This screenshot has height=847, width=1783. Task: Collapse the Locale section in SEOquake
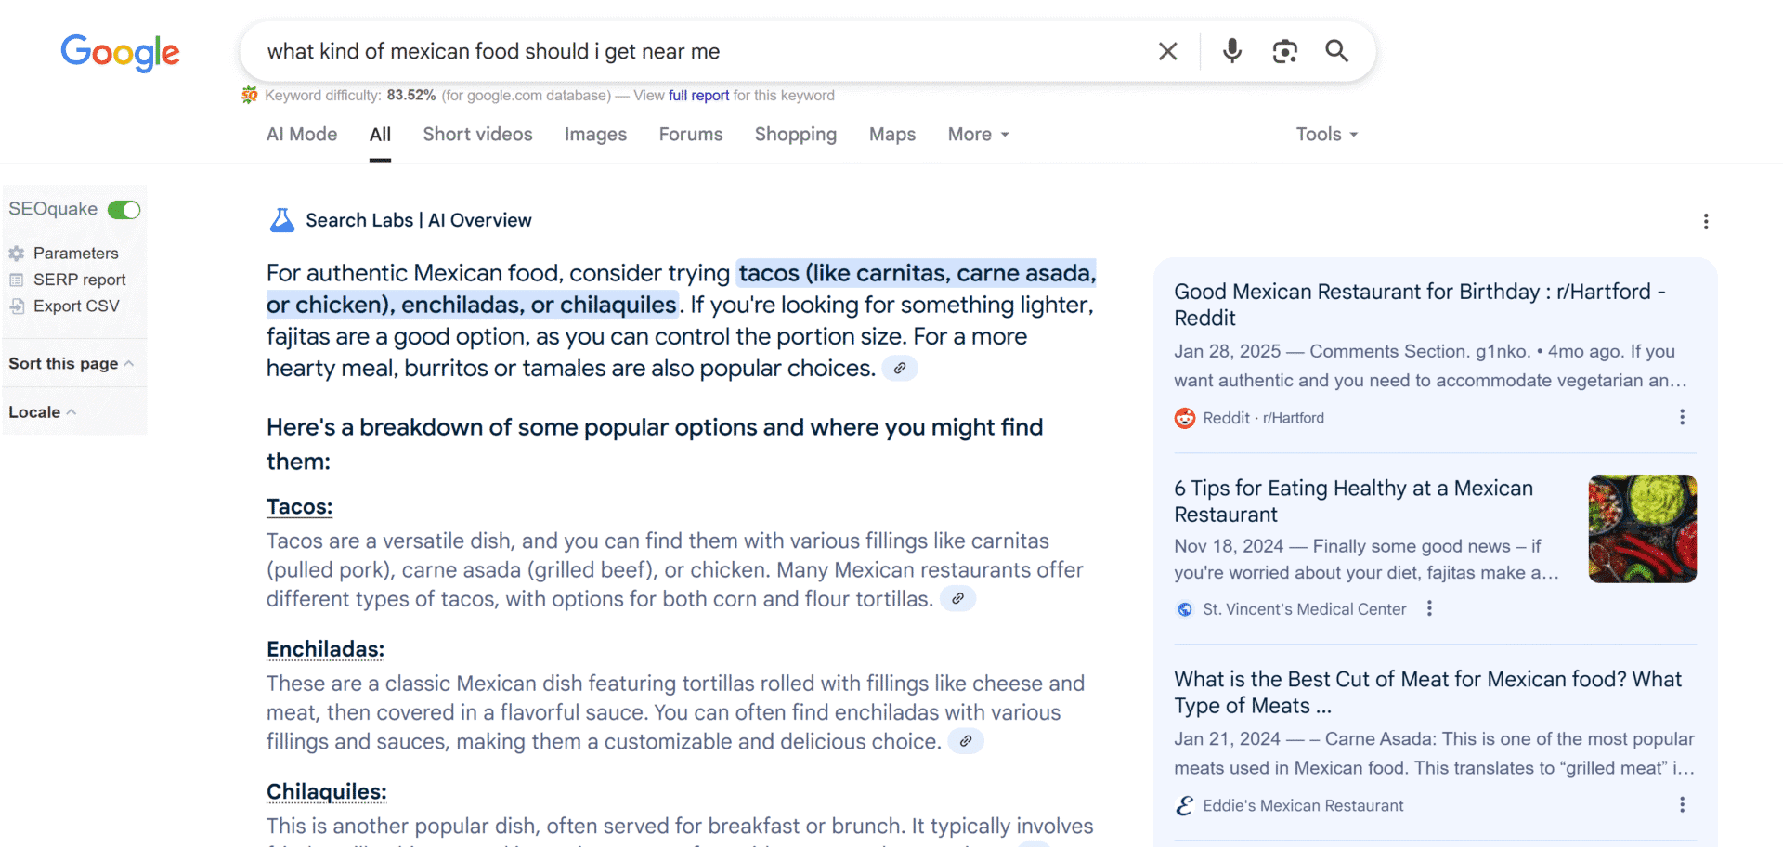pyautogui.click(x=42, y=411)
